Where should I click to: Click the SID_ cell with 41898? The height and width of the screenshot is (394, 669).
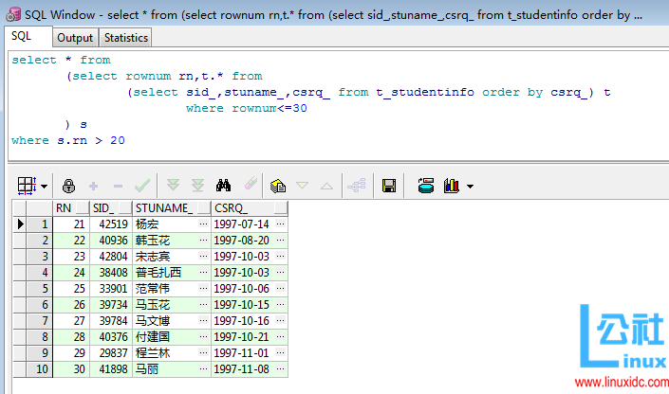(x=110, y=368)
